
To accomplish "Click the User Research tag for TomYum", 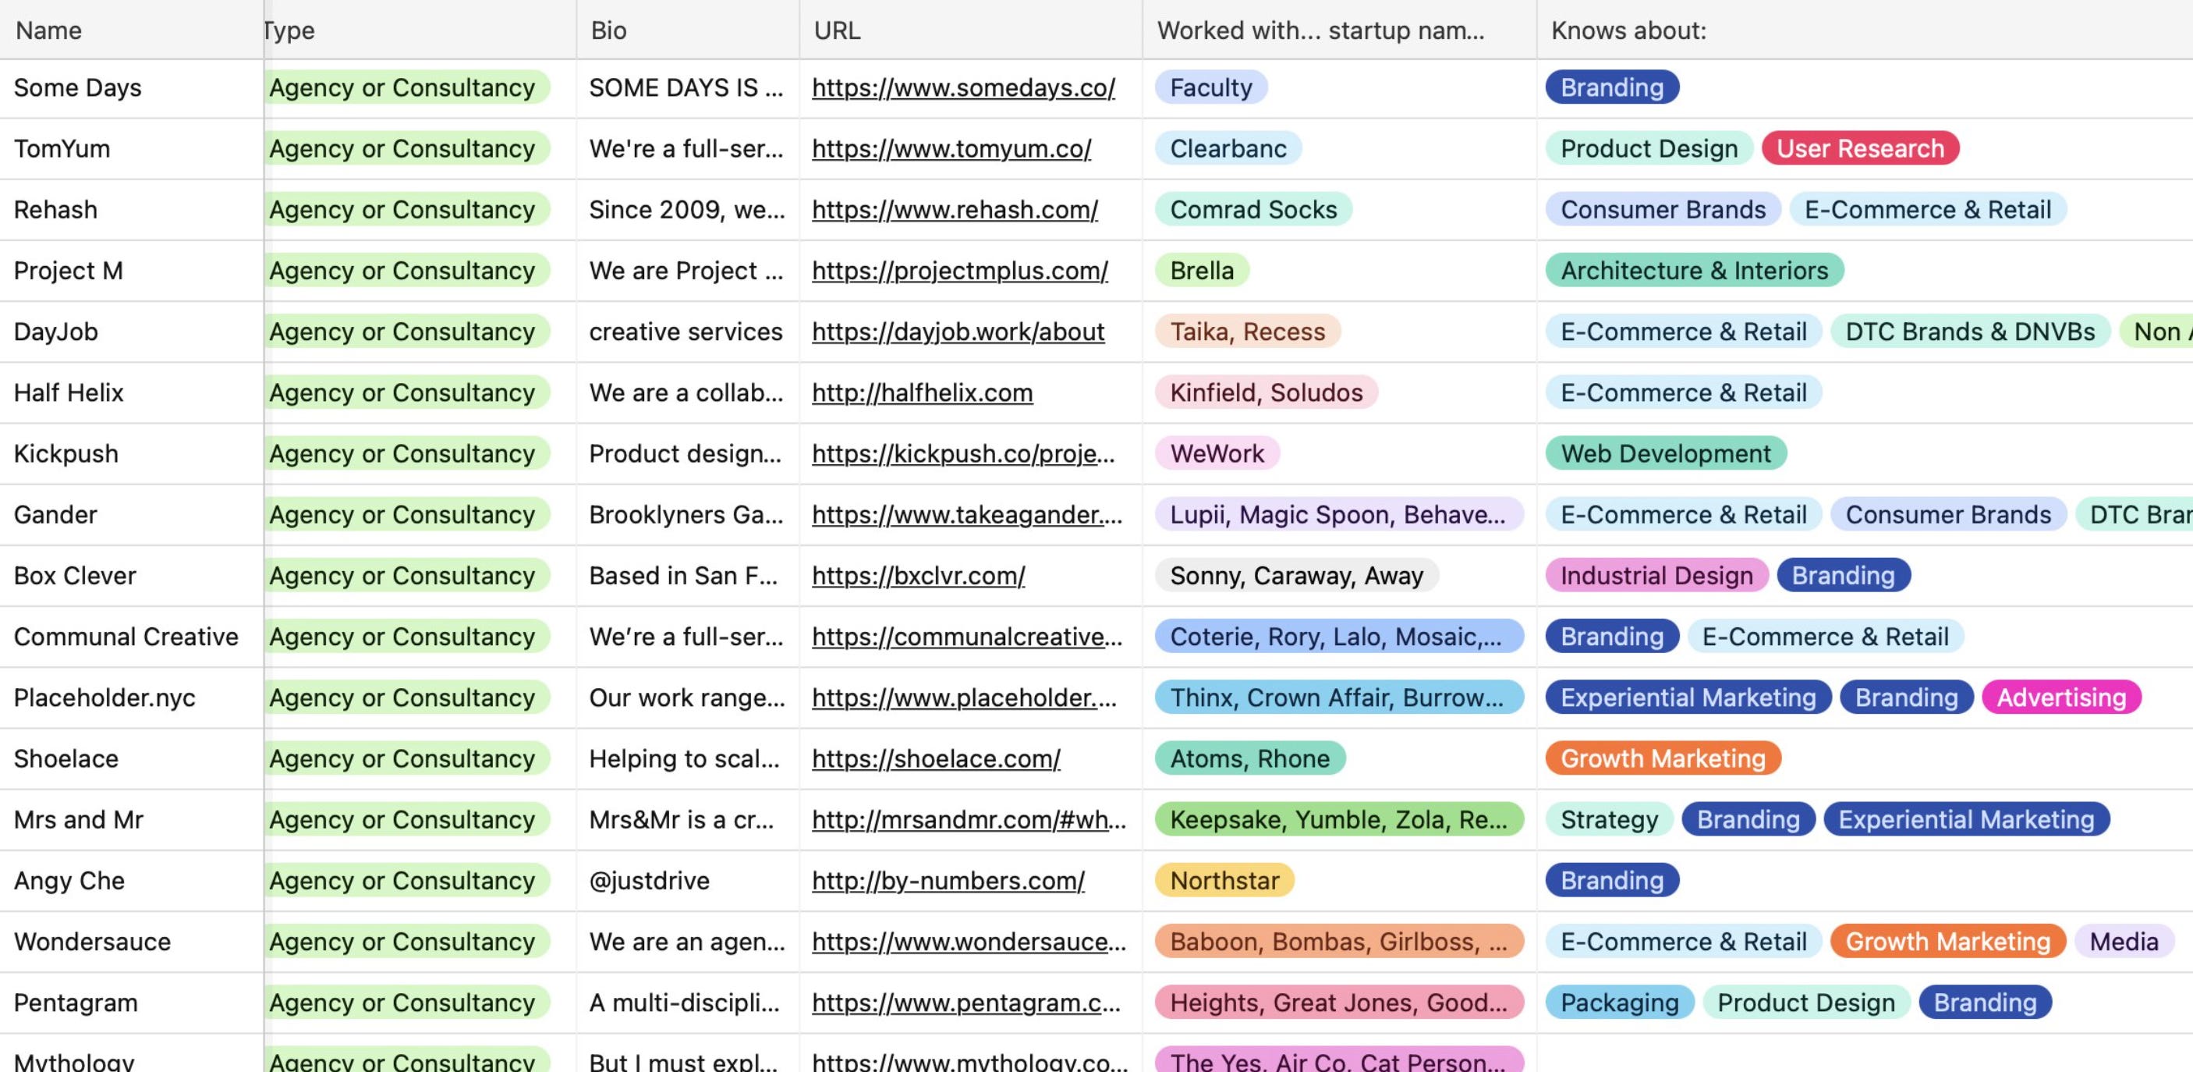I will [1860, 149].
